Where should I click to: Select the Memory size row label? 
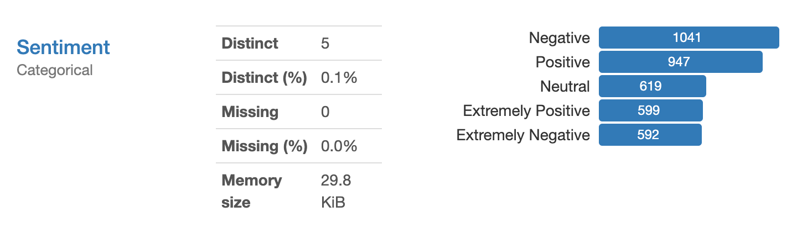(x=252, y=191)
